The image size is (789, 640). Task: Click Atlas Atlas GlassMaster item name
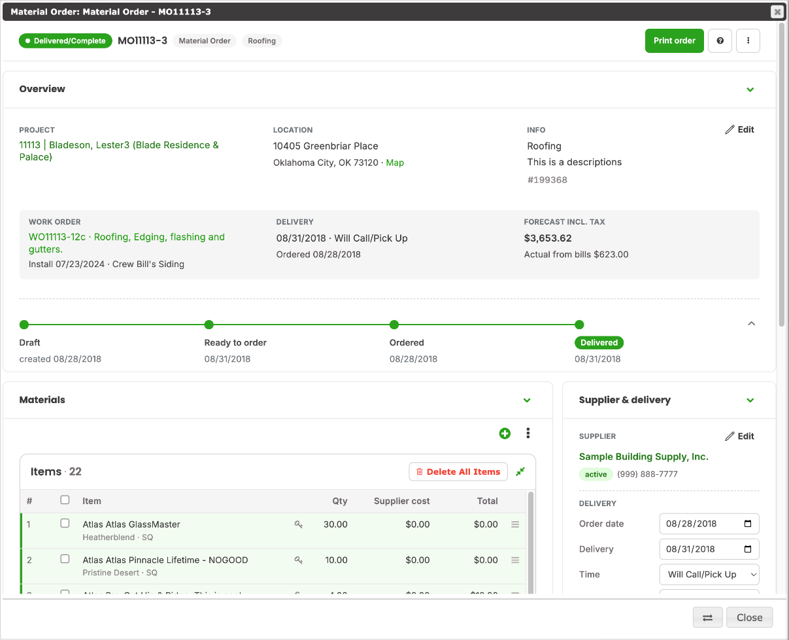(x=131, y=524)
